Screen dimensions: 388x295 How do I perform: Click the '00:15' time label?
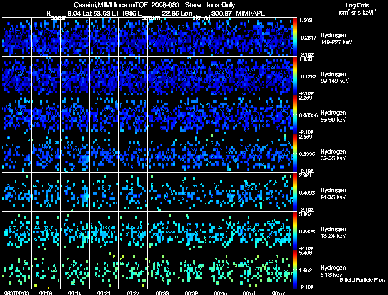[x=75, y=293]
